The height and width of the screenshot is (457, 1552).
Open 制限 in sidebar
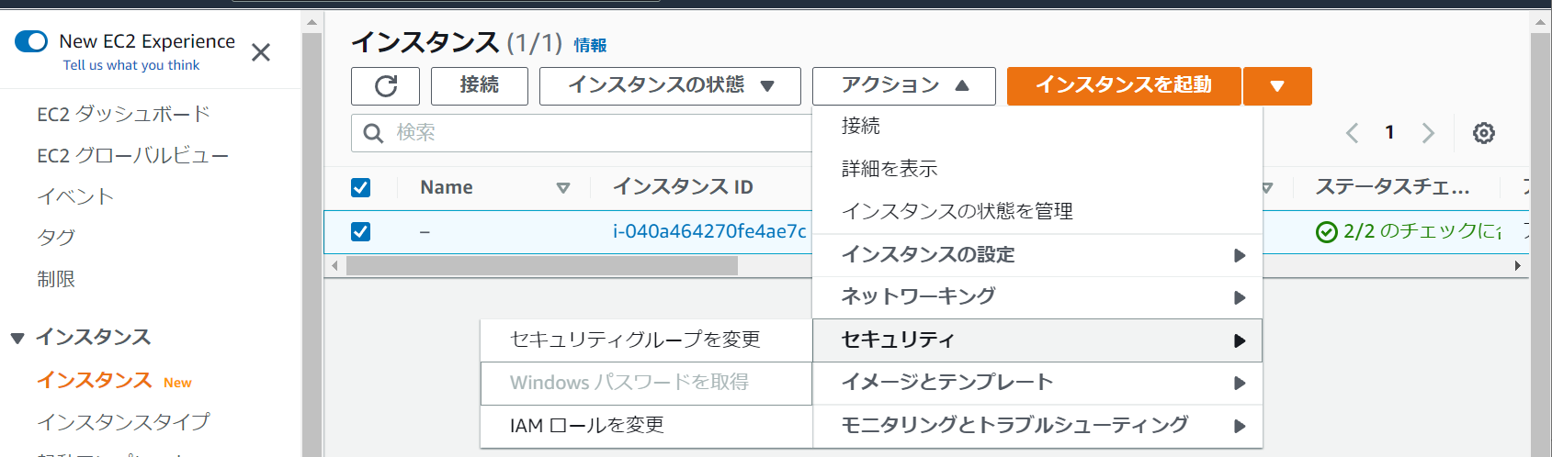tap(56, 279)
